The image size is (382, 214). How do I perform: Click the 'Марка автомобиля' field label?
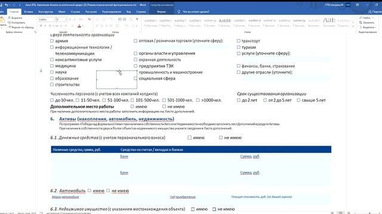(x=65, y=197)
